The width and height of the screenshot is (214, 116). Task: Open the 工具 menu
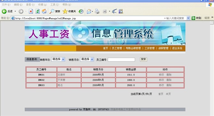click(55, 5)
